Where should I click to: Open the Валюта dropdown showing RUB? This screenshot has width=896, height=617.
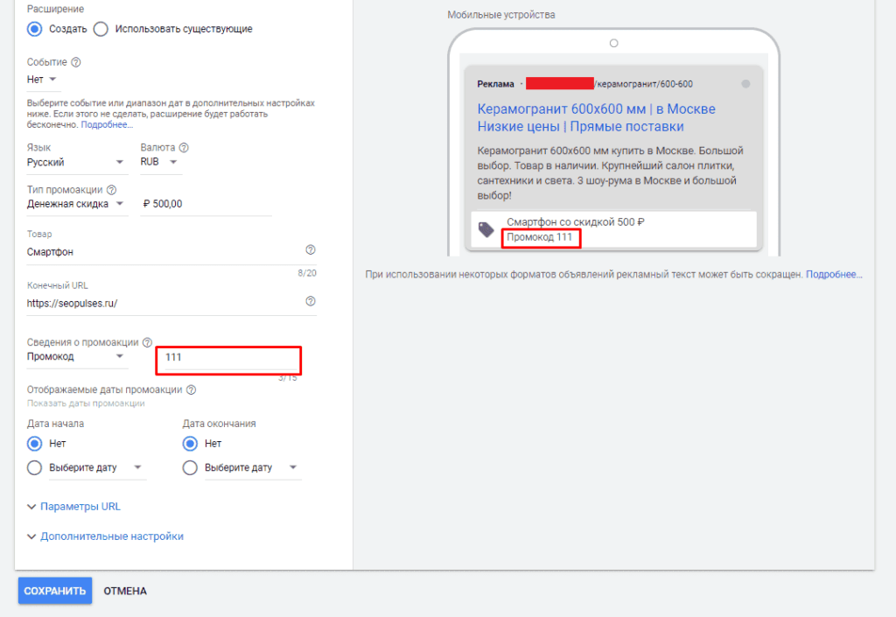click(x=161, y=162)
